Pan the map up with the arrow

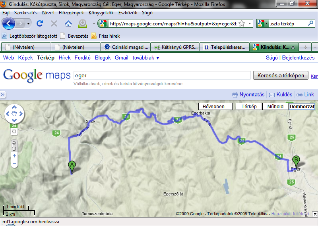(14, 107)
